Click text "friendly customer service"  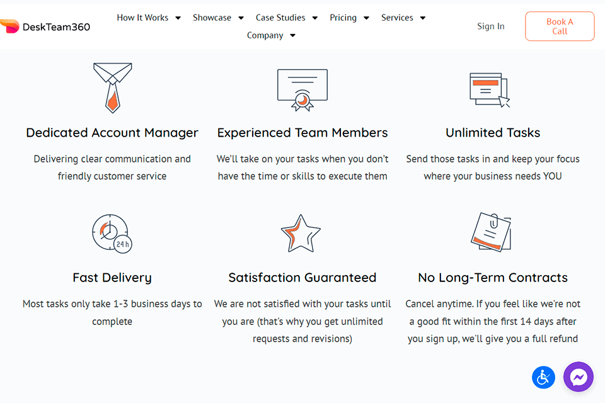(112, 176)
